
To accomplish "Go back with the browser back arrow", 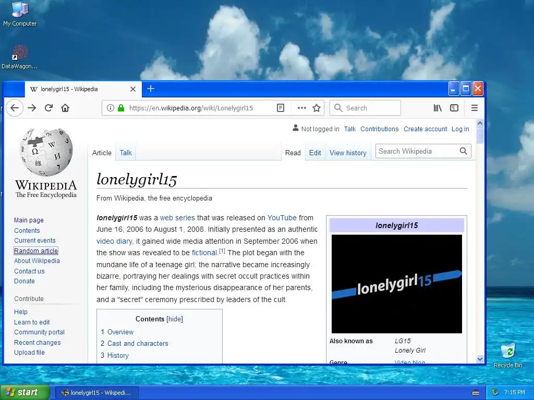I will (x=14, y=108).
